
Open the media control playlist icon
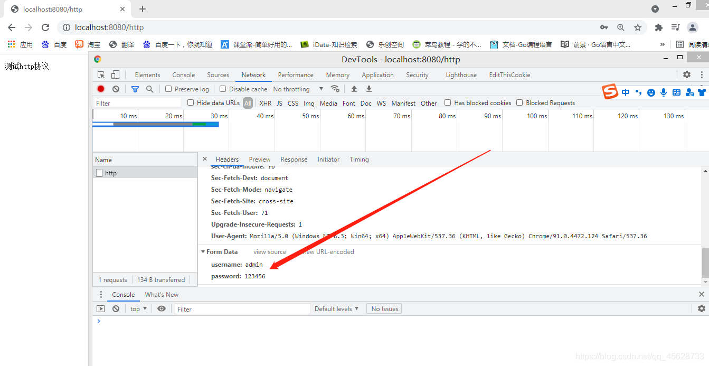(x=675, y=27)
